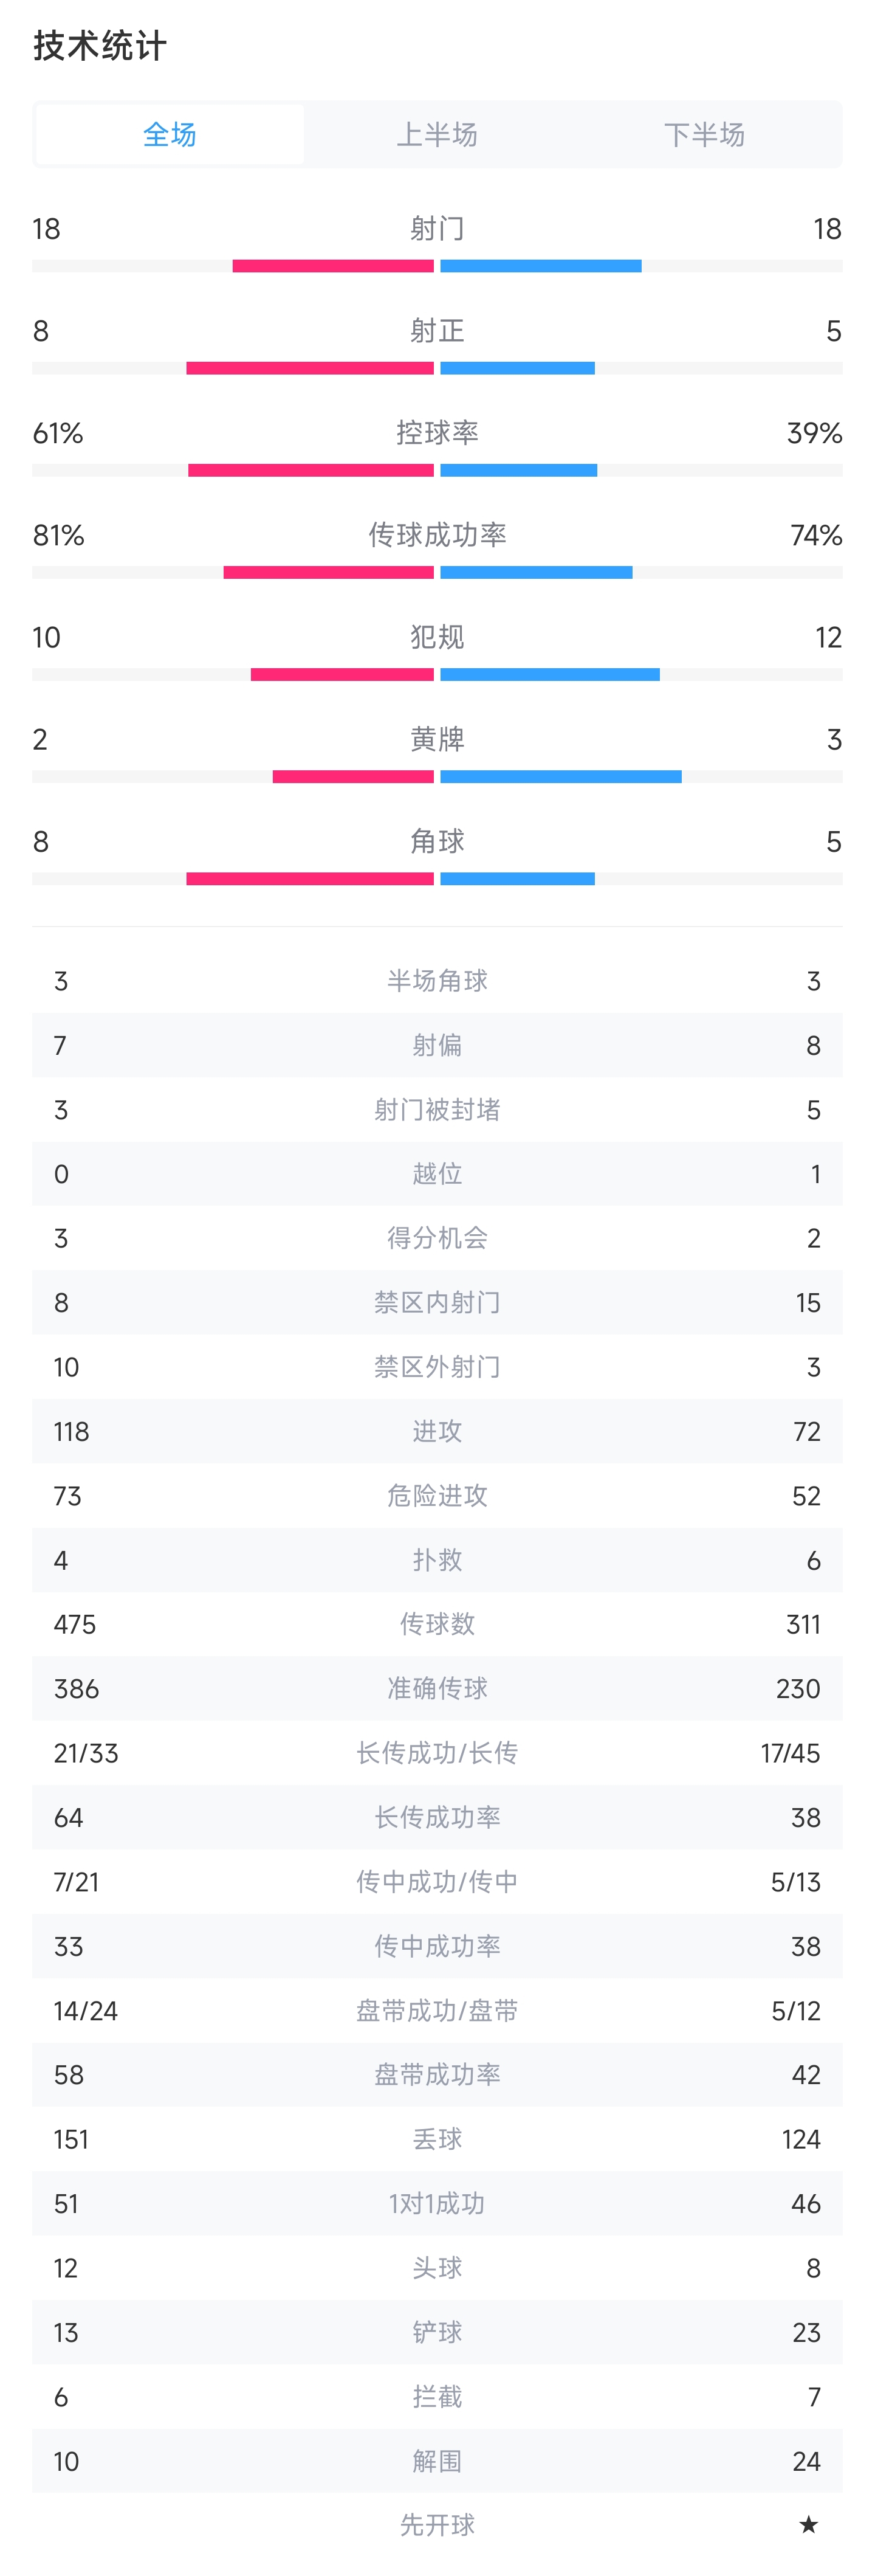Switch to the 上半场 tab
Viewport: 875px width, 2576px height.
pyautogui.click(x=437, y=134)
